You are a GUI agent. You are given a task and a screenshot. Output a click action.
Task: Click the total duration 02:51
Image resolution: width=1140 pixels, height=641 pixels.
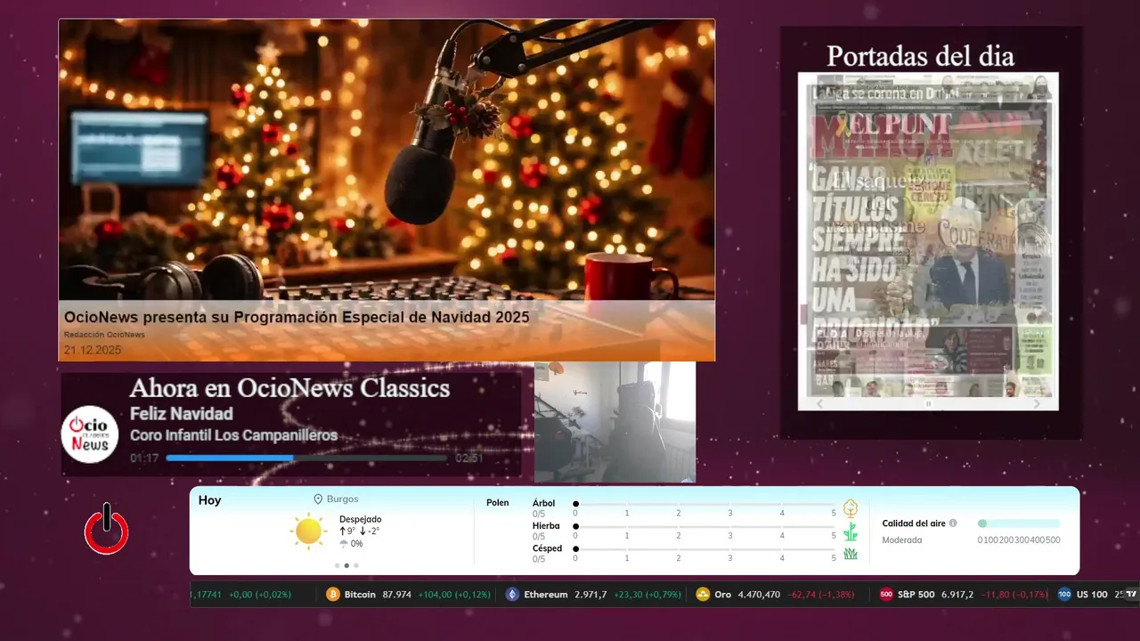[469, 458]
